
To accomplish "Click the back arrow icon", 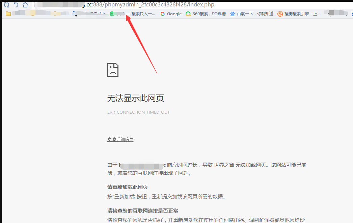I will click(16, 5).
